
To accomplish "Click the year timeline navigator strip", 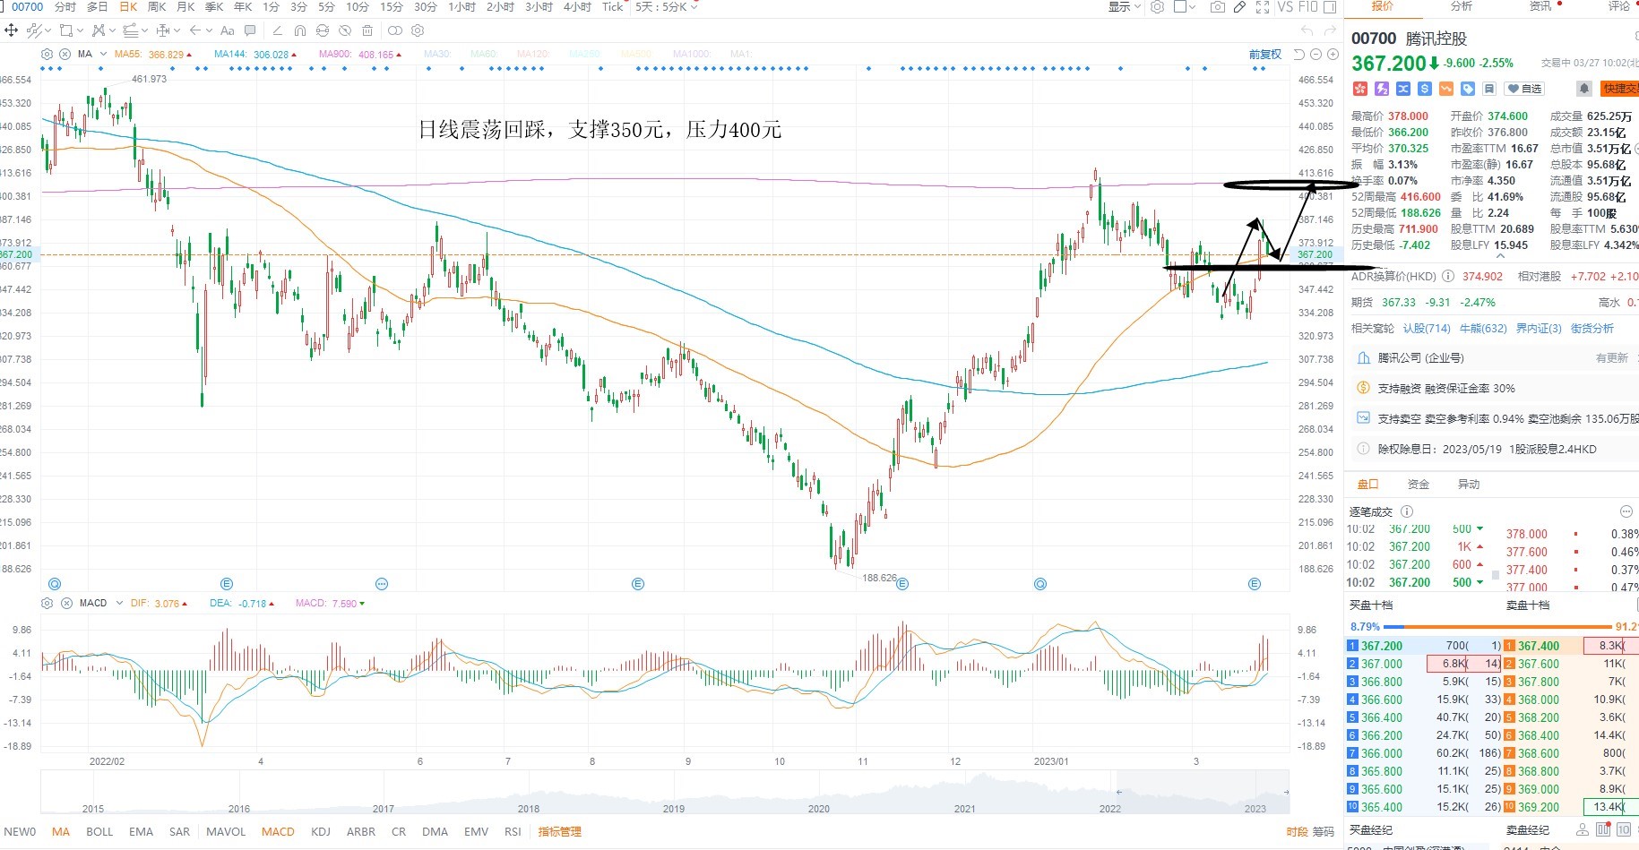I will pos(665,793).
